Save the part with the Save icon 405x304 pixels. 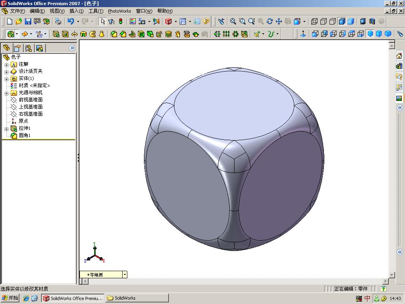(28, 21)
